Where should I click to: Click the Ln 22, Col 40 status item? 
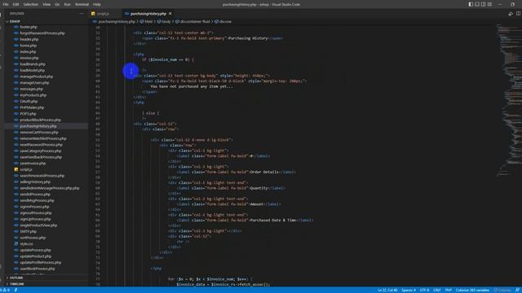[x=387, y=290]
